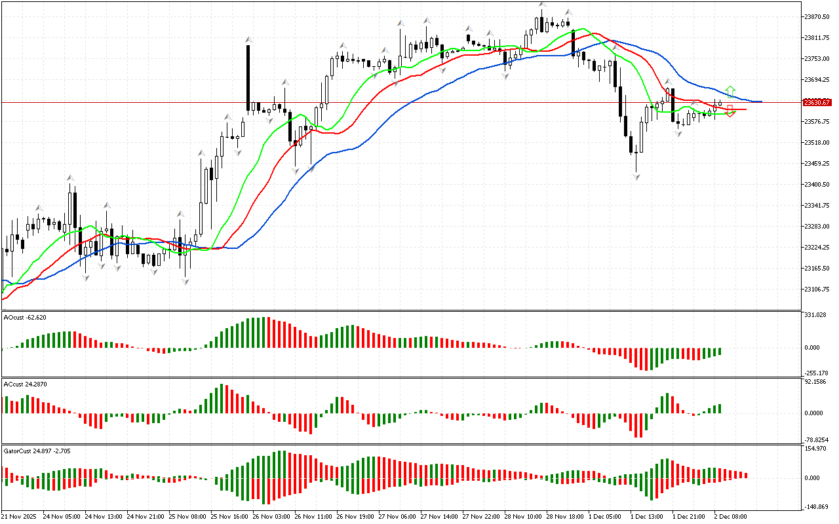This screenshot has height=524, width=839.
Task: Click the 23106.75 price scale label
Action: click(817, 289)
